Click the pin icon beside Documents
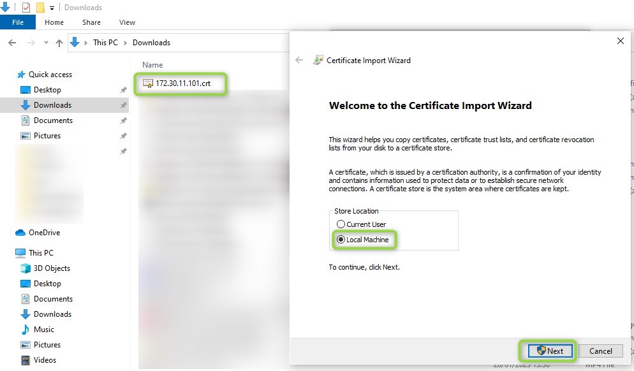Screen dimensions: 634x371 tap(123, 120)
